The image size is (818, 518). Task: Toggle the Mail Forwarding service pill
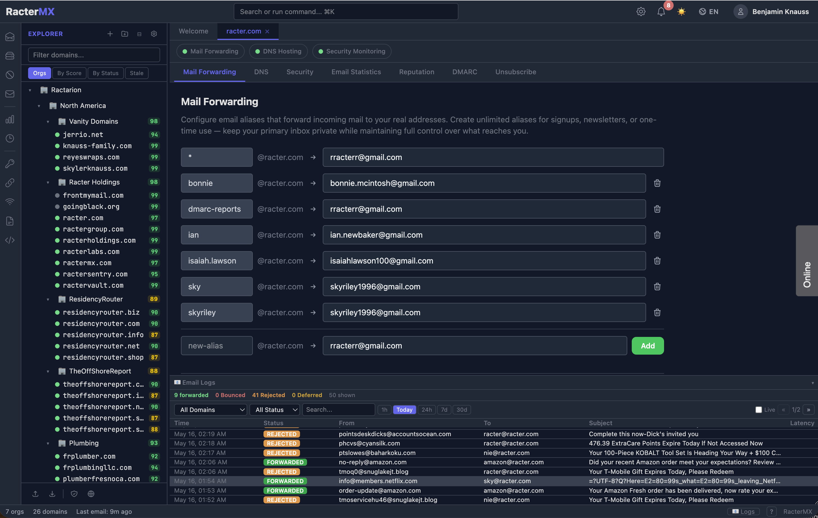tap(210, 51)
